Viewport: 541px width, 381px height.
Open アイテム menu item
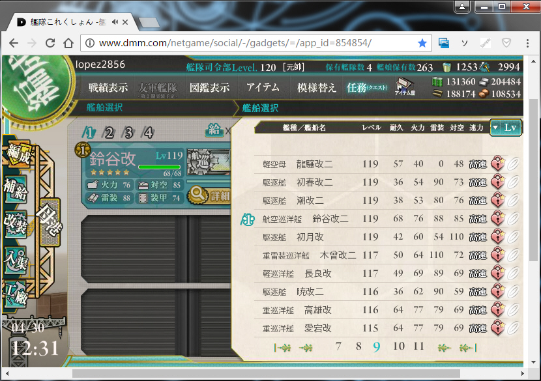(x=263, y=87)
